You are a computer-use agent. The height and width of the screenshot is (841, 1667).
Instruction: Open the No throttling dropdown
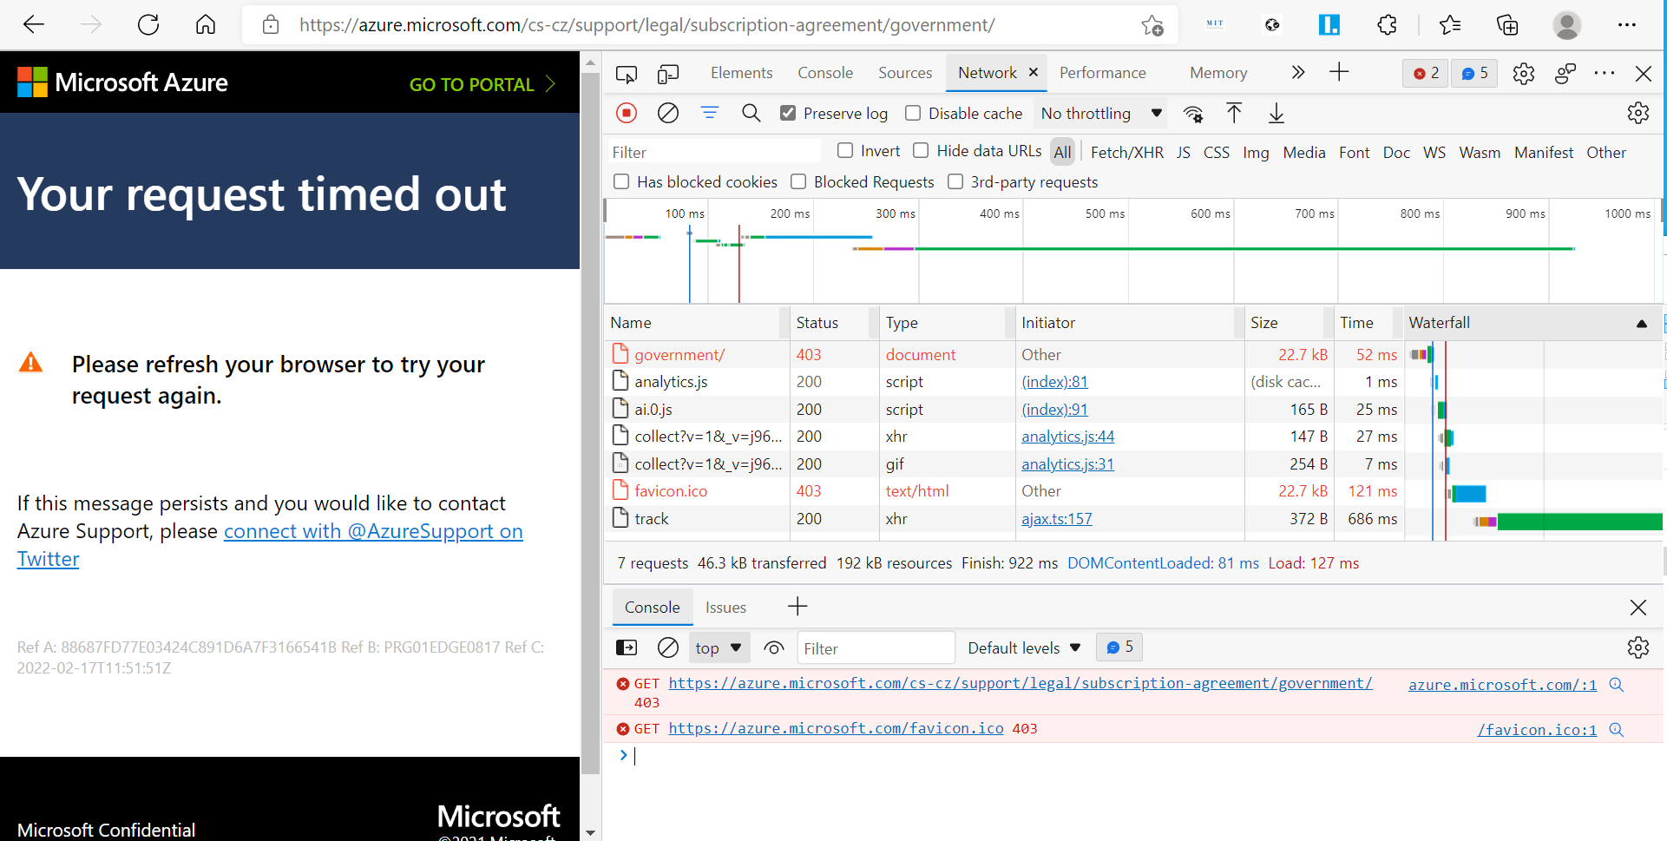1101,114
